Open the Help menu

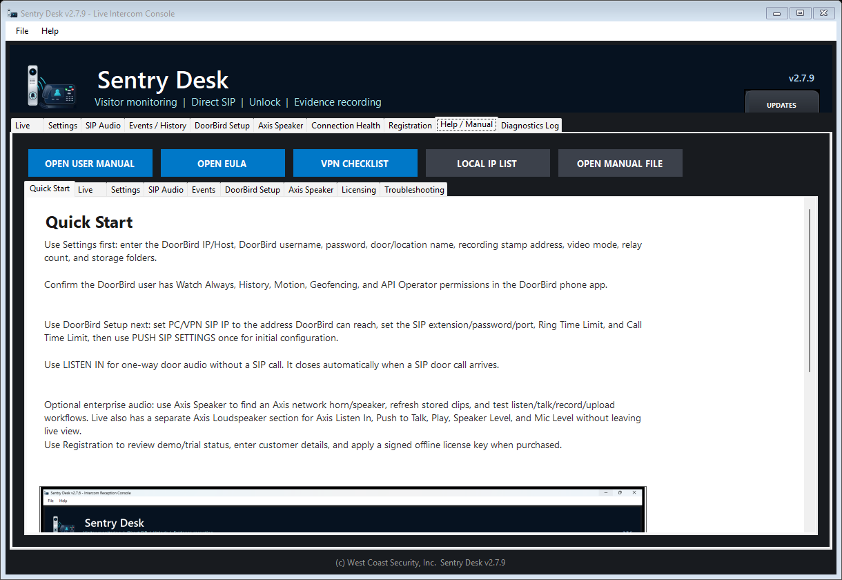(x=50, y=31)
